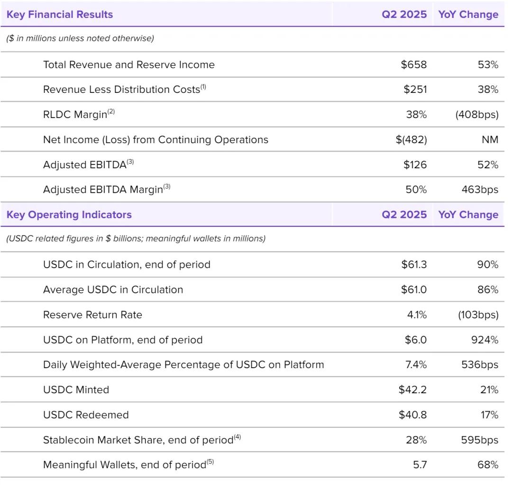Viewport: 512px width, 488px height.
Task: Click footnote (5) beside Meaningful Wallets
Action: [210, 462]
